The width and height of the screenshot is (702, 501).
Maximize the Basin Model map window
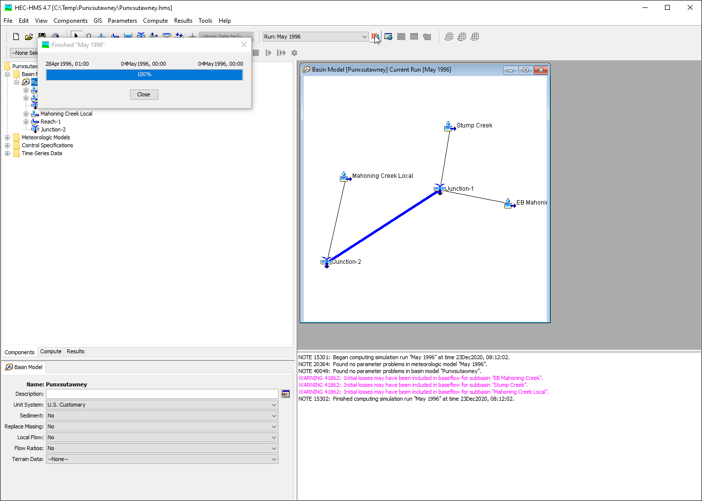tap(525, 70)
